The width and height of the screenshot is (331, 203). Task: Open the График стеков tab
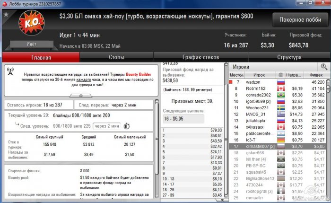tap(201, 57)
